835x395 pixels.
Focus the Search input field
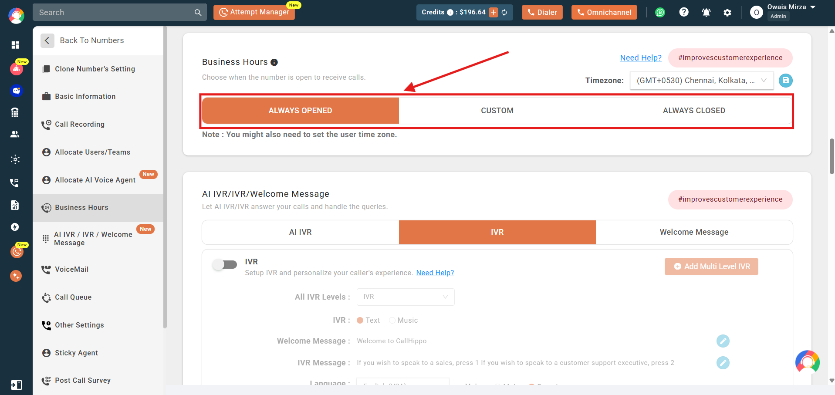coord(114,13)
